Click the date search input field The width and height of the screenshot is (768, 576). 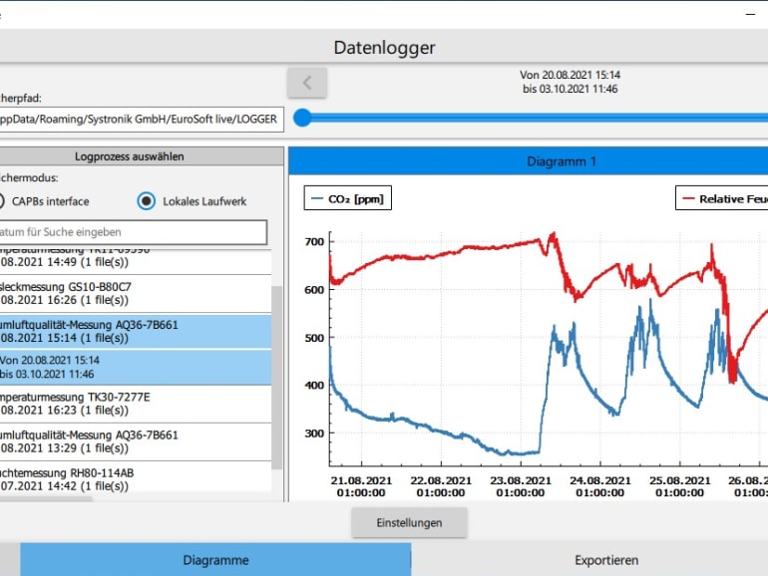(133, 232)
